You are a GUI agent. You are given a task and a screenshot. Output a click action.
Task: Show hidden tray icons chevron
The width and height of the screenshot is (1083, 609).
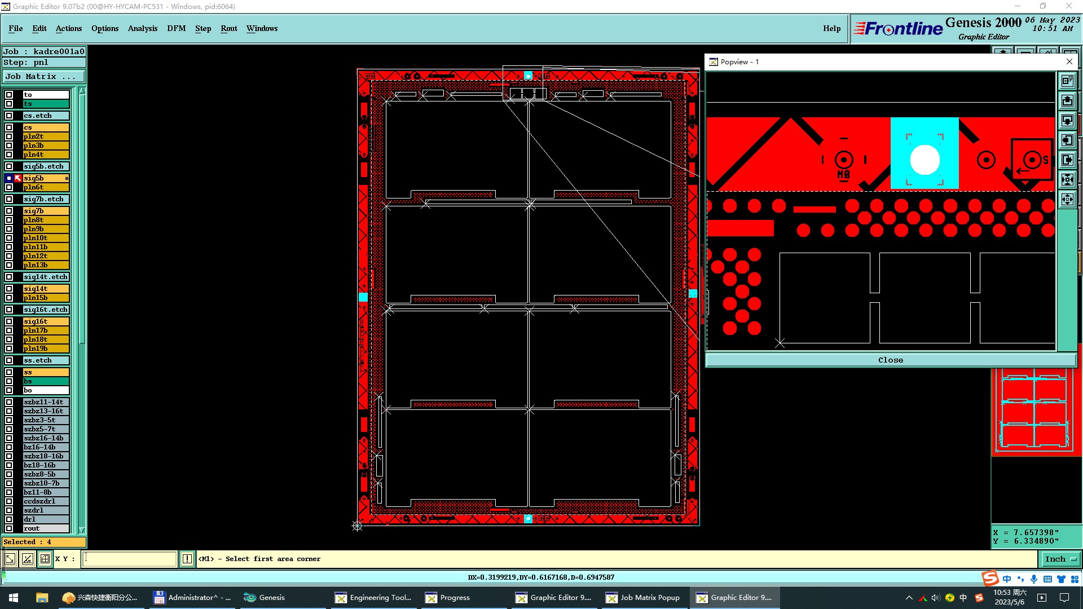pyautogui.click(x=909, y=598)
